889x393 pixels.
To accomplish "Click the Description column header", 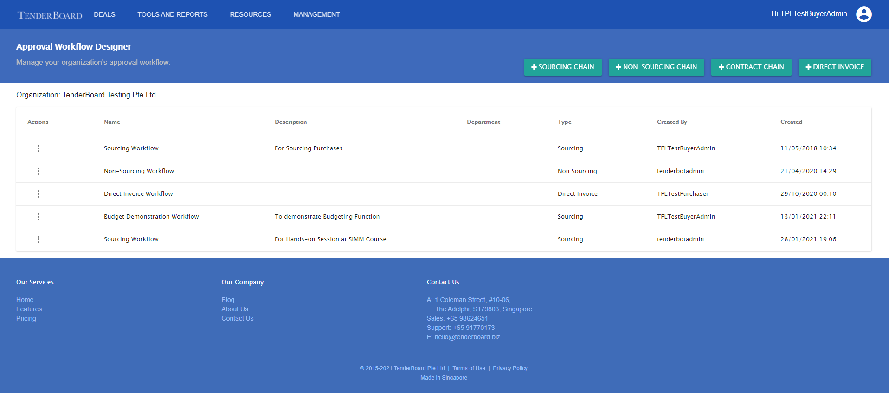I will (291, 122).
